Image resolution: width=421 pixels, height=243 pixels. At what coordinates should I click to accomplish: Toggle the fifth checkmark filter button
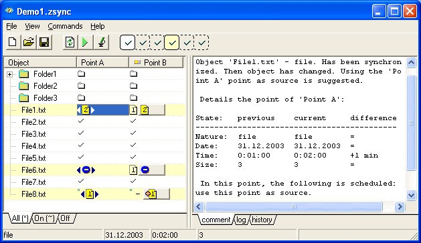(187, 42)
